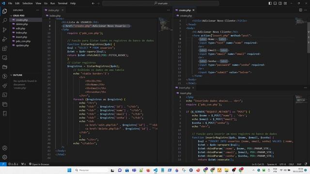Image resolution: width=310 pixels, height=174 pixels.
Task: Open the Edit menu
Action: coord(17,3)
